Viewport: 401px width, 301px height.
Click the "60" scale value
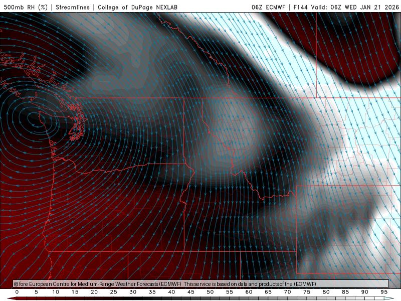click(x=249, y=292)
